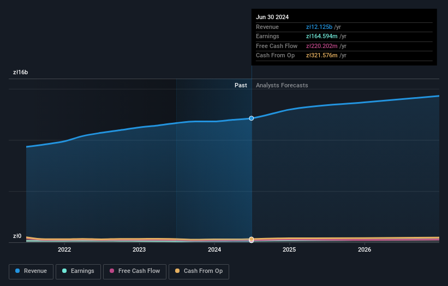Click the Revenue row label in tooltip
The height and width of the screenshot is (286, 448).
[267, 27]
